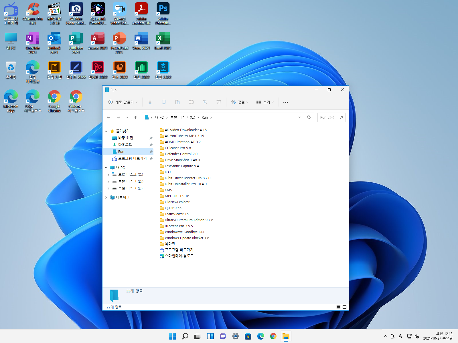The height and width of the screenshot is (343, 458).
Task: Select the KMS folder
Action: coord(166,190)
